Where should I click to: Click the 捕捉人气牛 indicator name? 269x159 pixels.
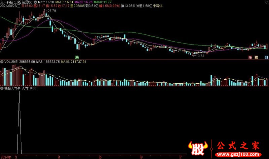point(12,88)
